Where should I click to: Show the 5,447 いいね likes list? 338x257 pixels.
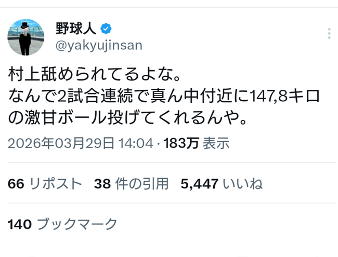click(x=222, y=184)
